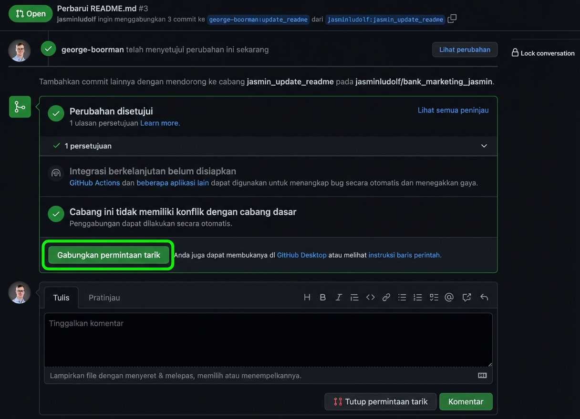Screen dimensions: 580x419
Task: Open the GitHub Actions link
Action: 94,182
